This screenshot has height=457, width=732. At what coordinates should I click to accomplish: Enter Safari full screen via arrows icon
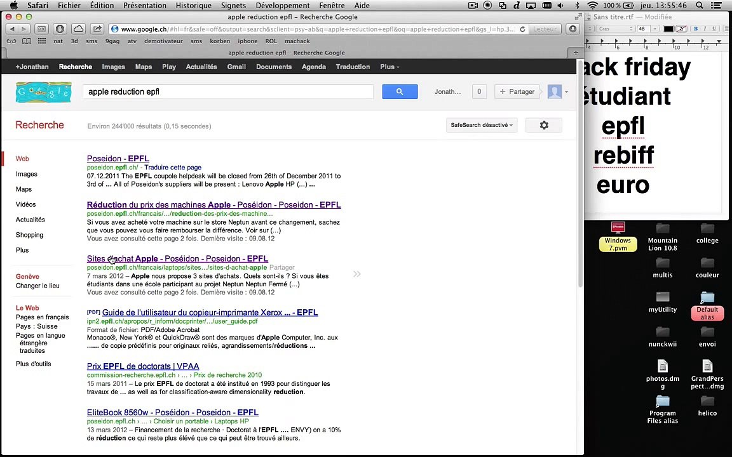[578, 17]
